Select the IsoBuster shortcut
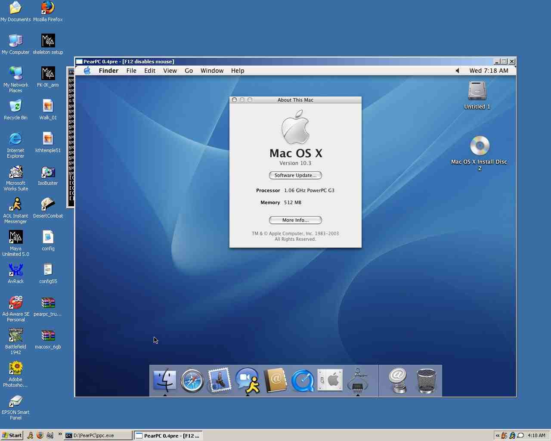The width and height of the screenshot is (551, 441). tap(48, 175)
